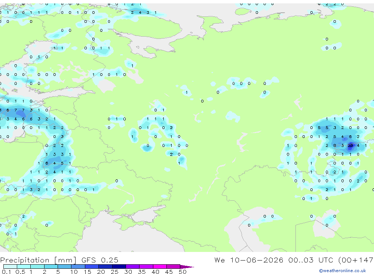
Task: Click the "We" weekday text
Action: (x=220, y=260)
